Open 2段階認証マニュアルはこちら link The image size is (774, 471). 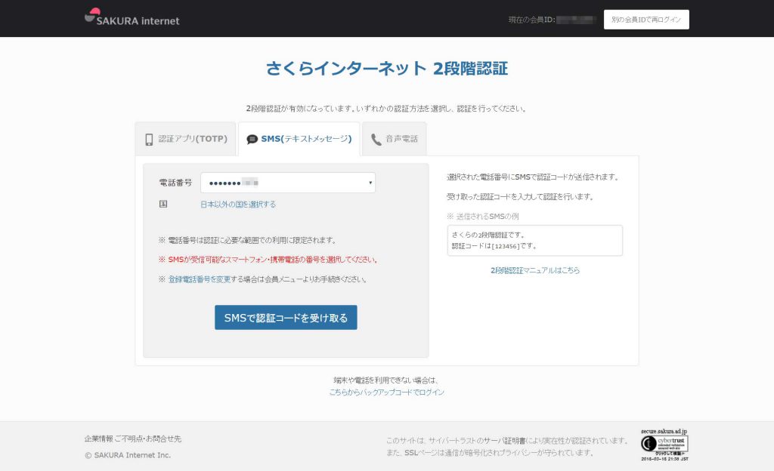coord(535,270)
